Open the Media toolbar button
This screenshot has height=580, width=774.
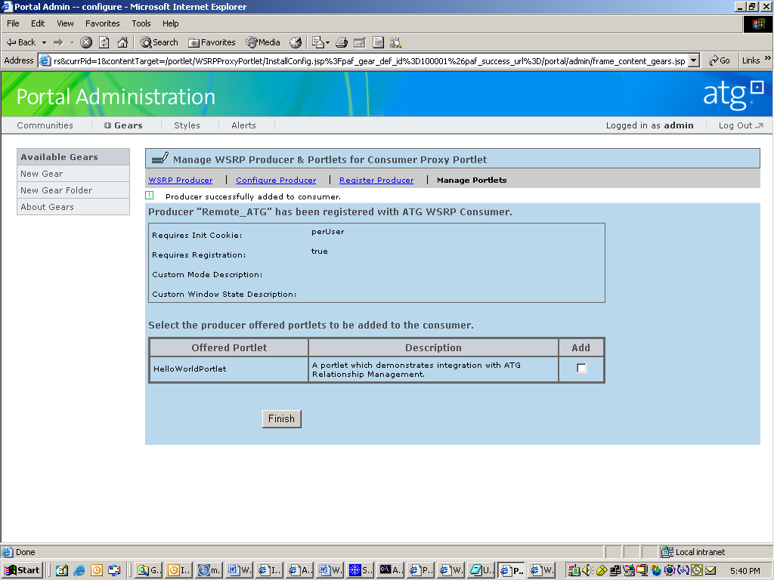(263, 42)
